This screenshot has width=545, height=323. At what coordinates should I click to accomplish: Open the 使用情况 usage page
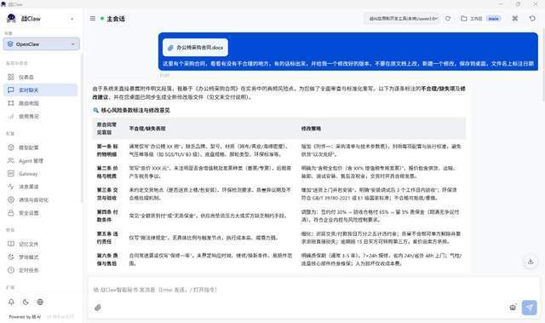click(x=41, y=116)
